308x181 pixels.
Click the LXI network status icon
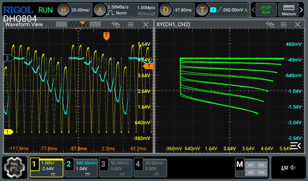(x=285, y=167)
